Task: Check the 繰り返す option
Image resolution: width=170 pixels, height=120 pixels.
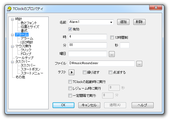Action: click(84, 72)
